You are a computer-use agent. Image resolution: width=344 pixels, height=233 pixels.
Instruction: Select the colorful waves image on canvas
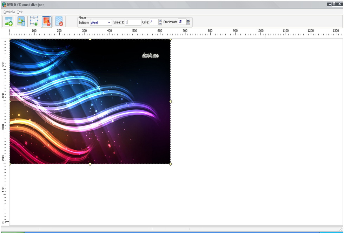point(90,101)
